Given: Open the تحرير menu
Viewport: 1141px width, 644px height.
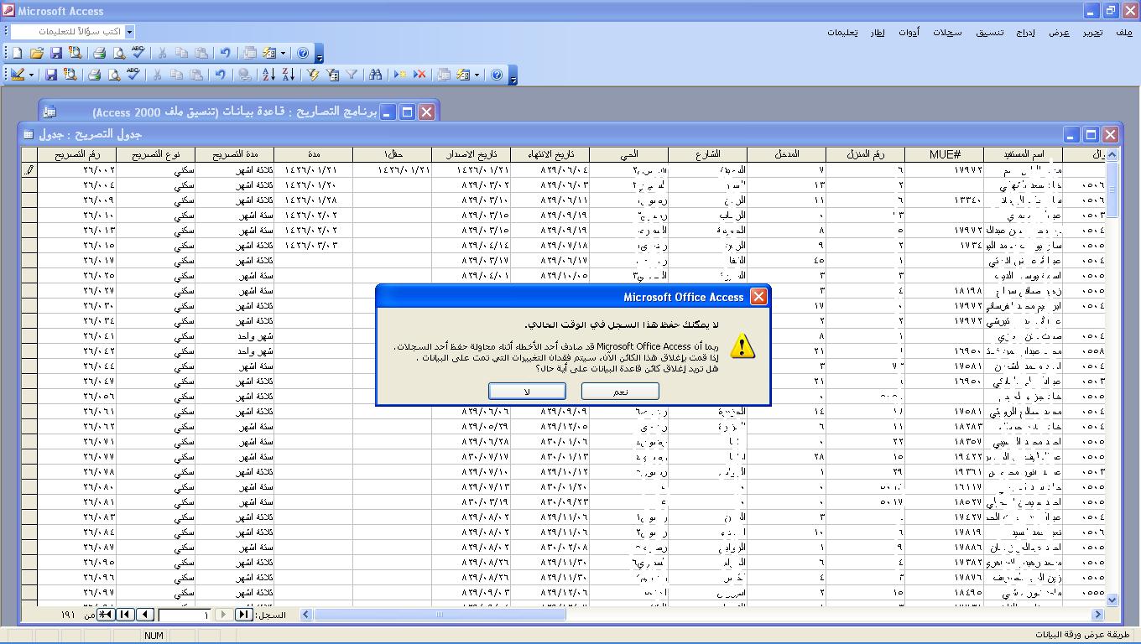Looking at the screenshot, I should [1092, 32].
